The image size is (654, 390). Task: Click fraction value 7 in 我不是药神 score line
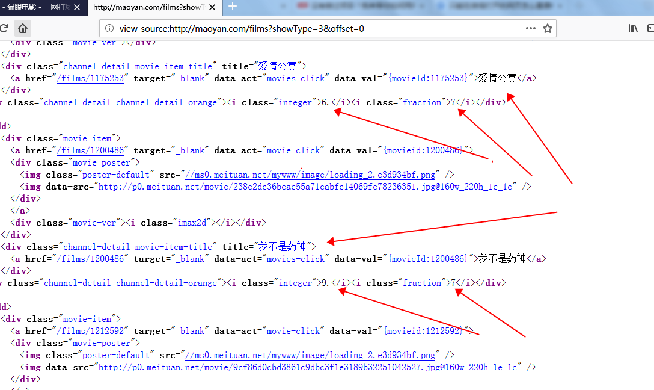point(453,283)
